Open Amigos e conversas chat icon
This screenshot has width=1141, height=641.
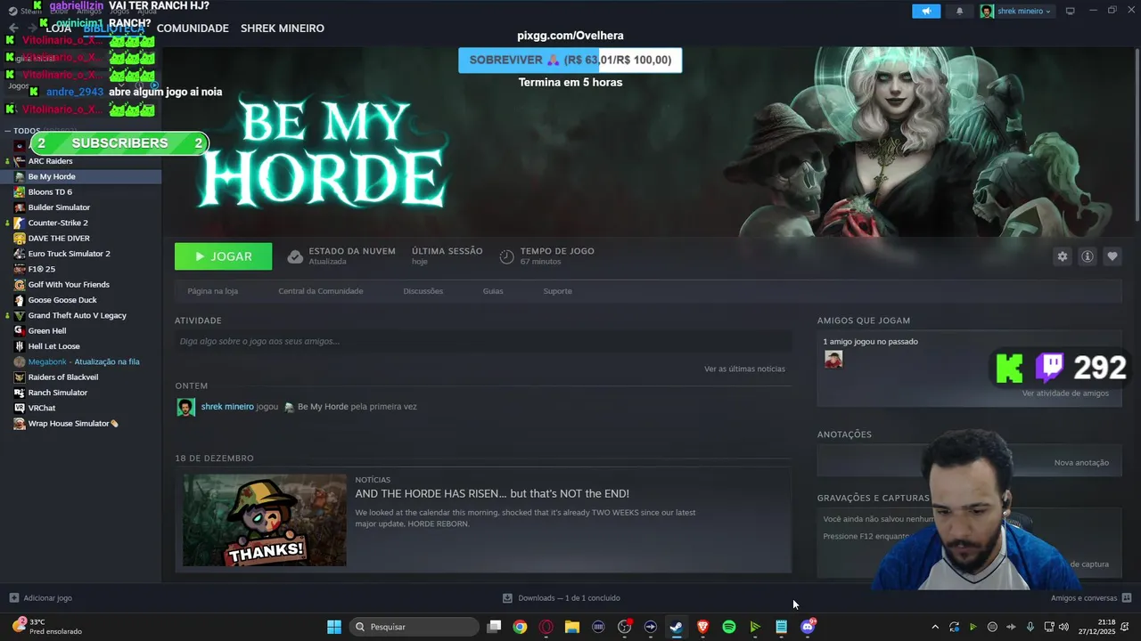[1127, 598]
